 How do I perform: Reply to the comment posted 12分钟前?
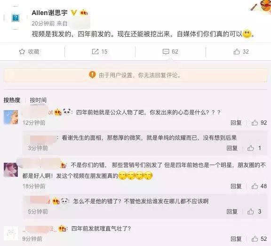coord(236,123)
